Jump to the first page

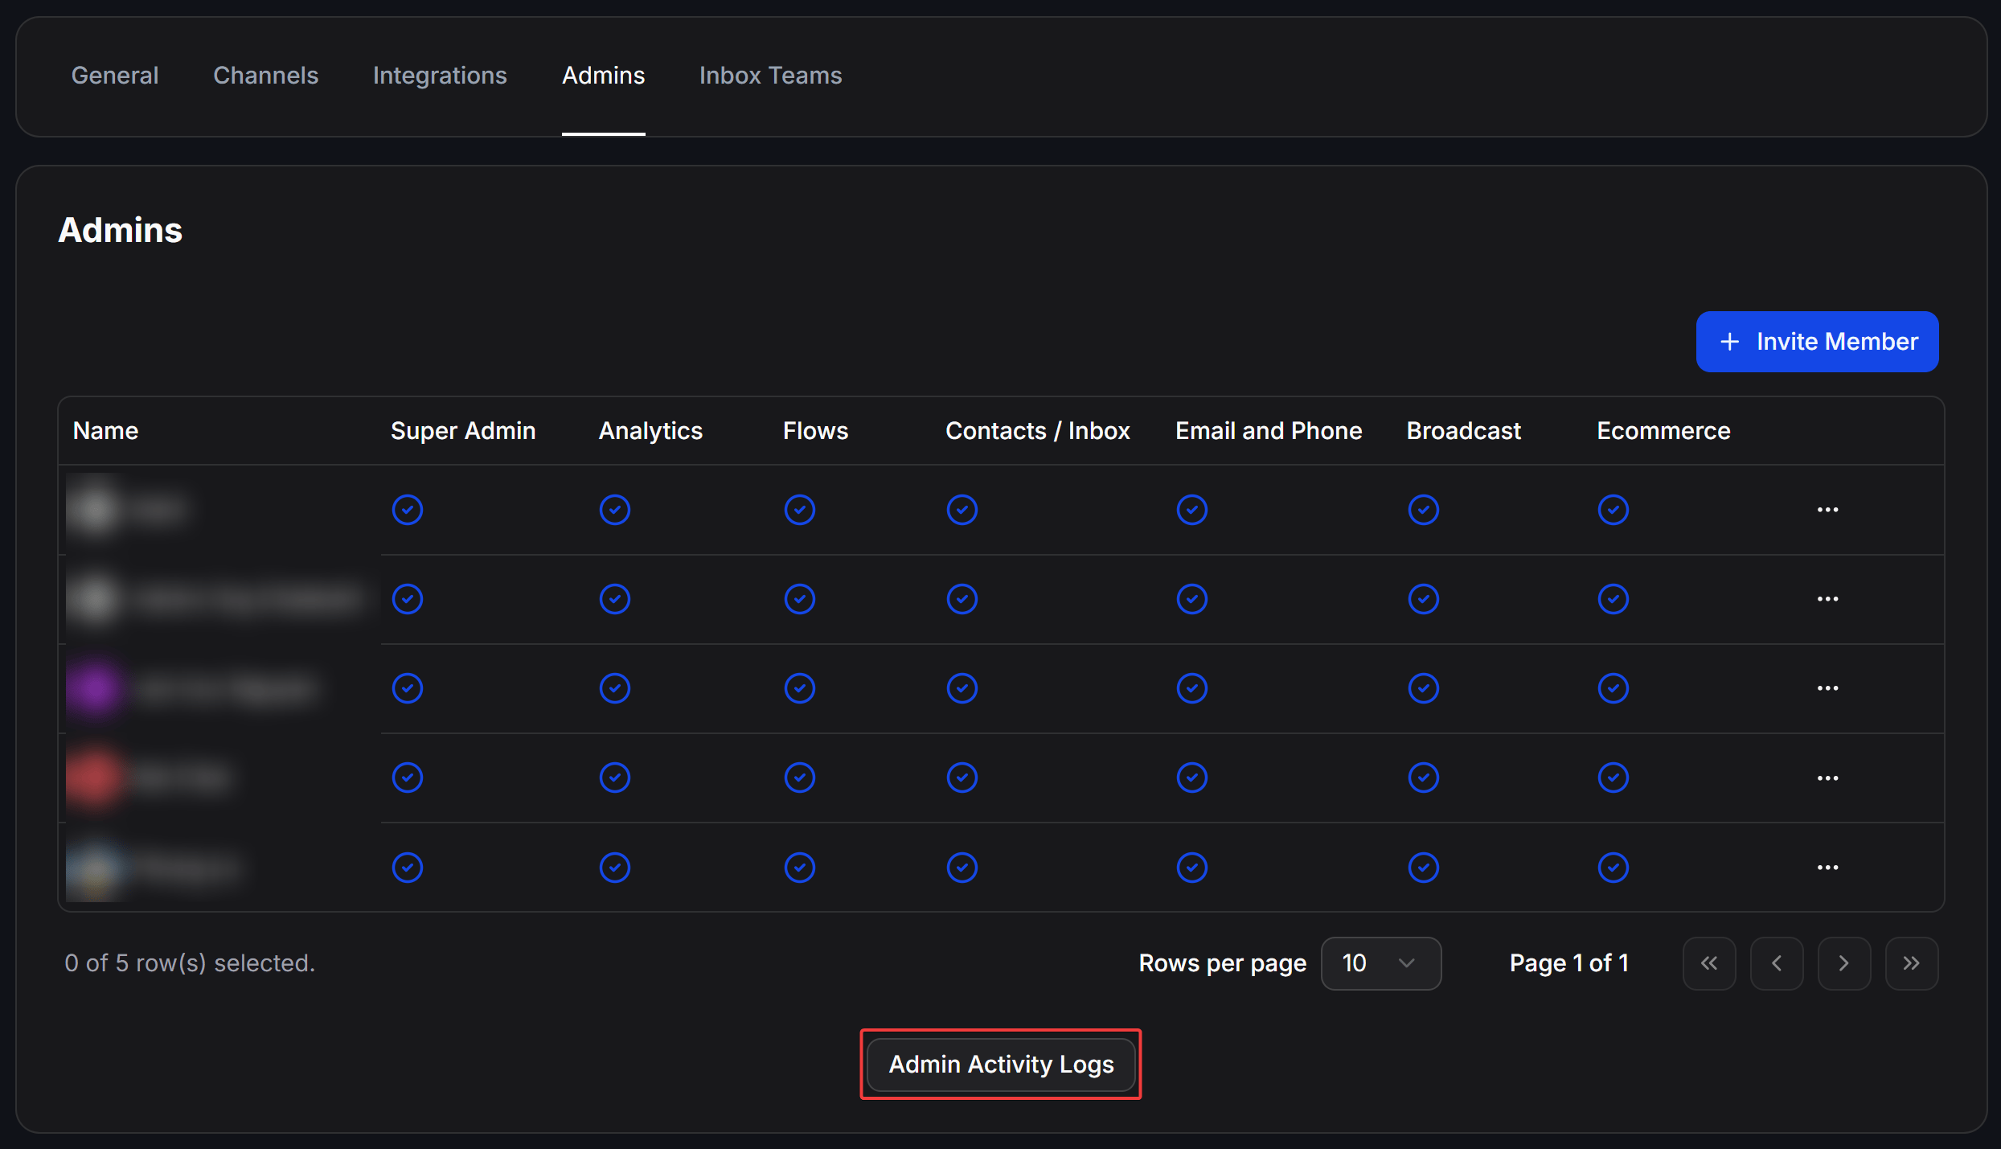coord(1709,963)
